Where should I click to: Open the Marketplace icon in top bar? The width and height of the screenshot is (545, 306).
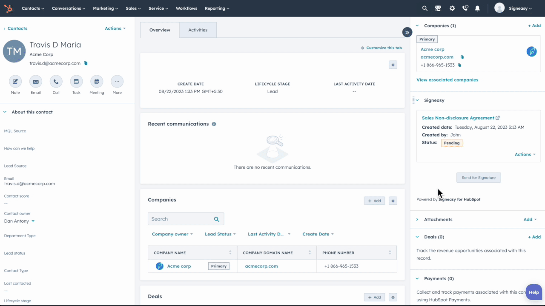(x=438, y=8)
